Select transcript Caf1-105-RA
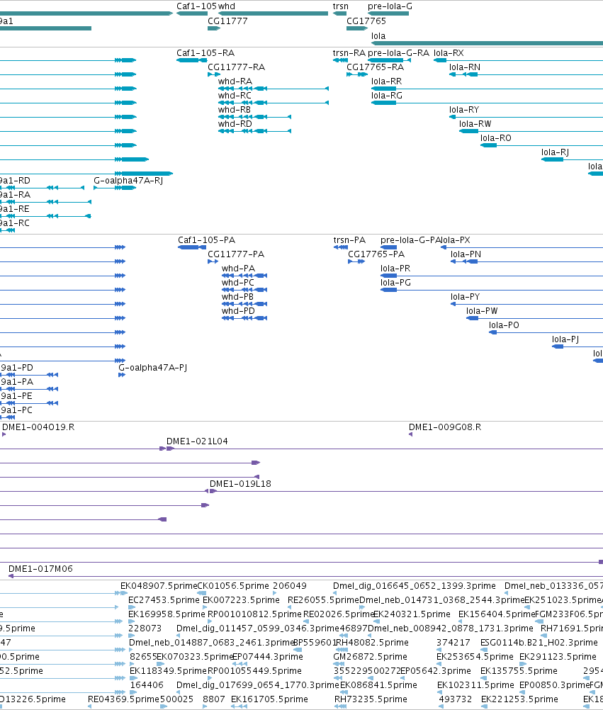Viewport: 603px width, 710px height. coord(205,53)
